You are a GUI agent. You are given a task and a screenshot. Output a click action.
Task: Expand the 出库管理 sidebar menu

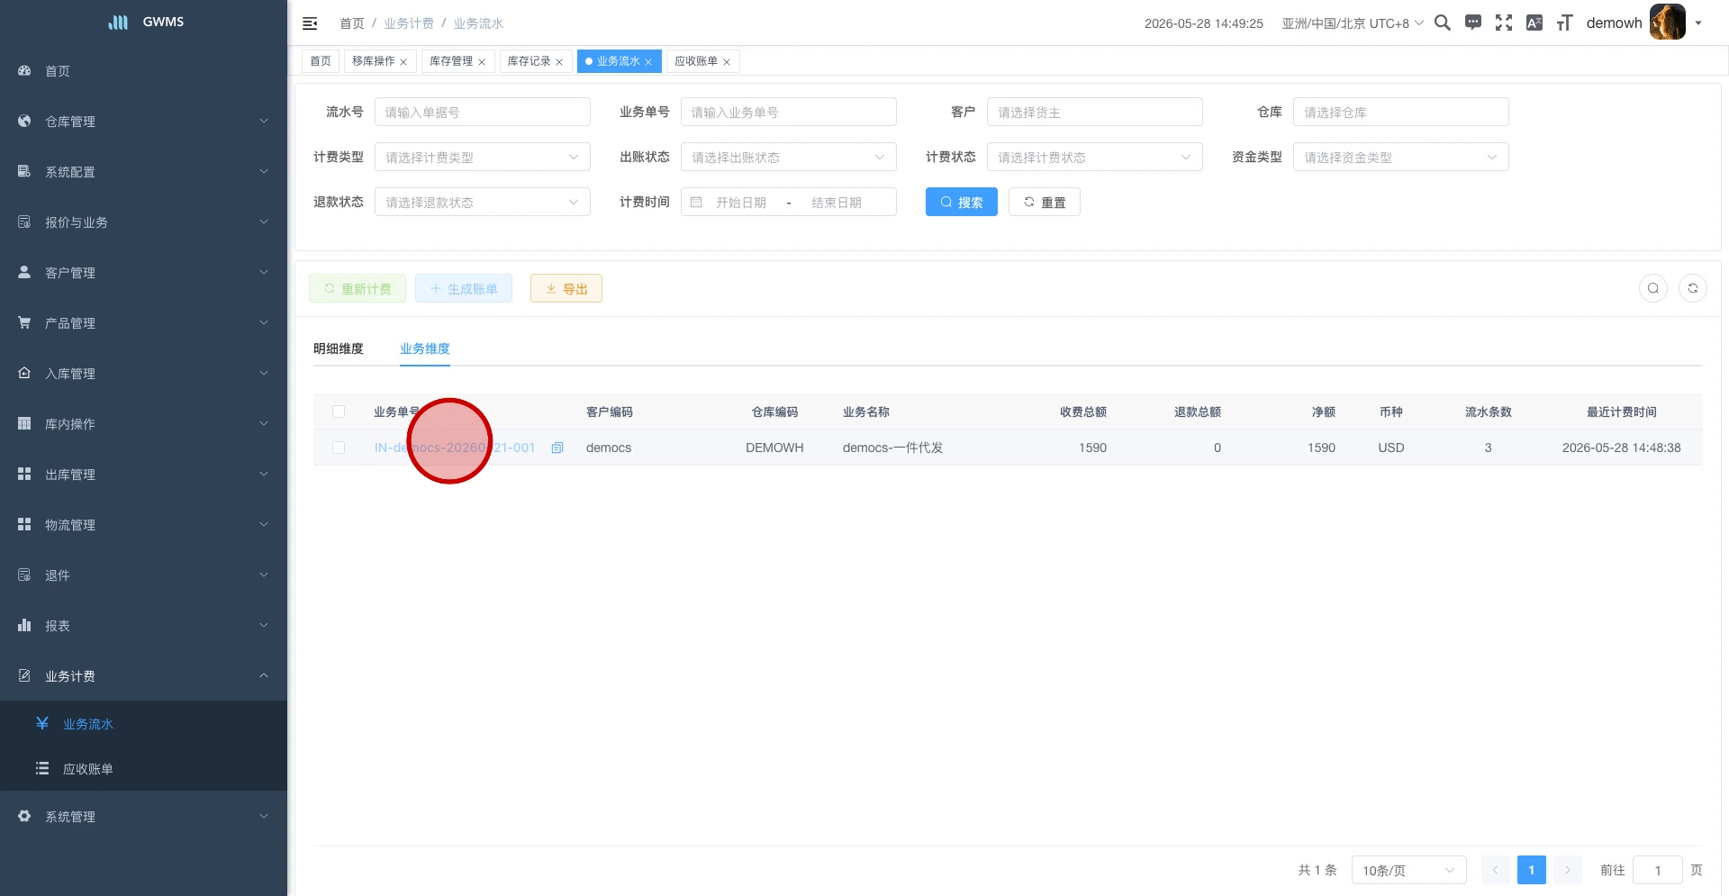143,474
